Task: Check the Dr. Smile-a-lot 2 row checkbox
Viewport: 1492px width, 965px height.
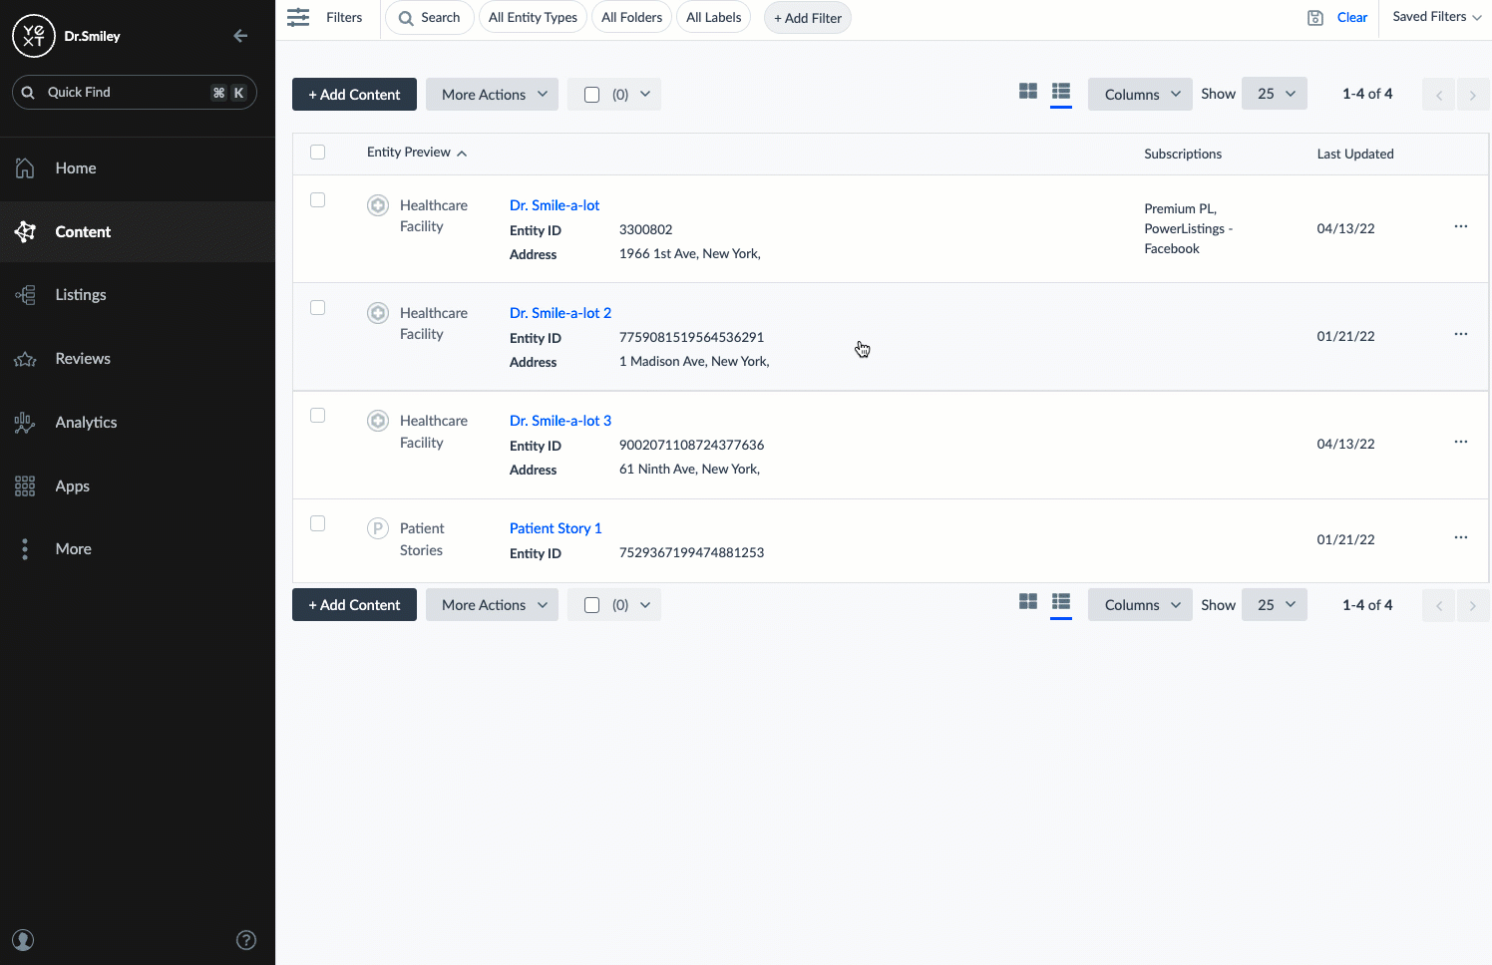Action: (317, 307)
